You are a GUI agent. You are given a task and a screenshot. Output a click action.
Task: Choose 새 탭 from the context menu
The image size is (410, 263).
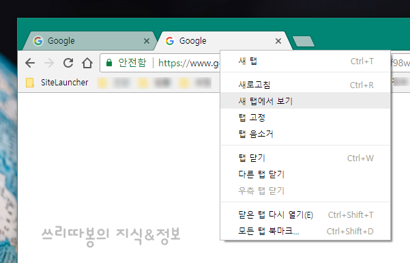[x=305, y=61]
